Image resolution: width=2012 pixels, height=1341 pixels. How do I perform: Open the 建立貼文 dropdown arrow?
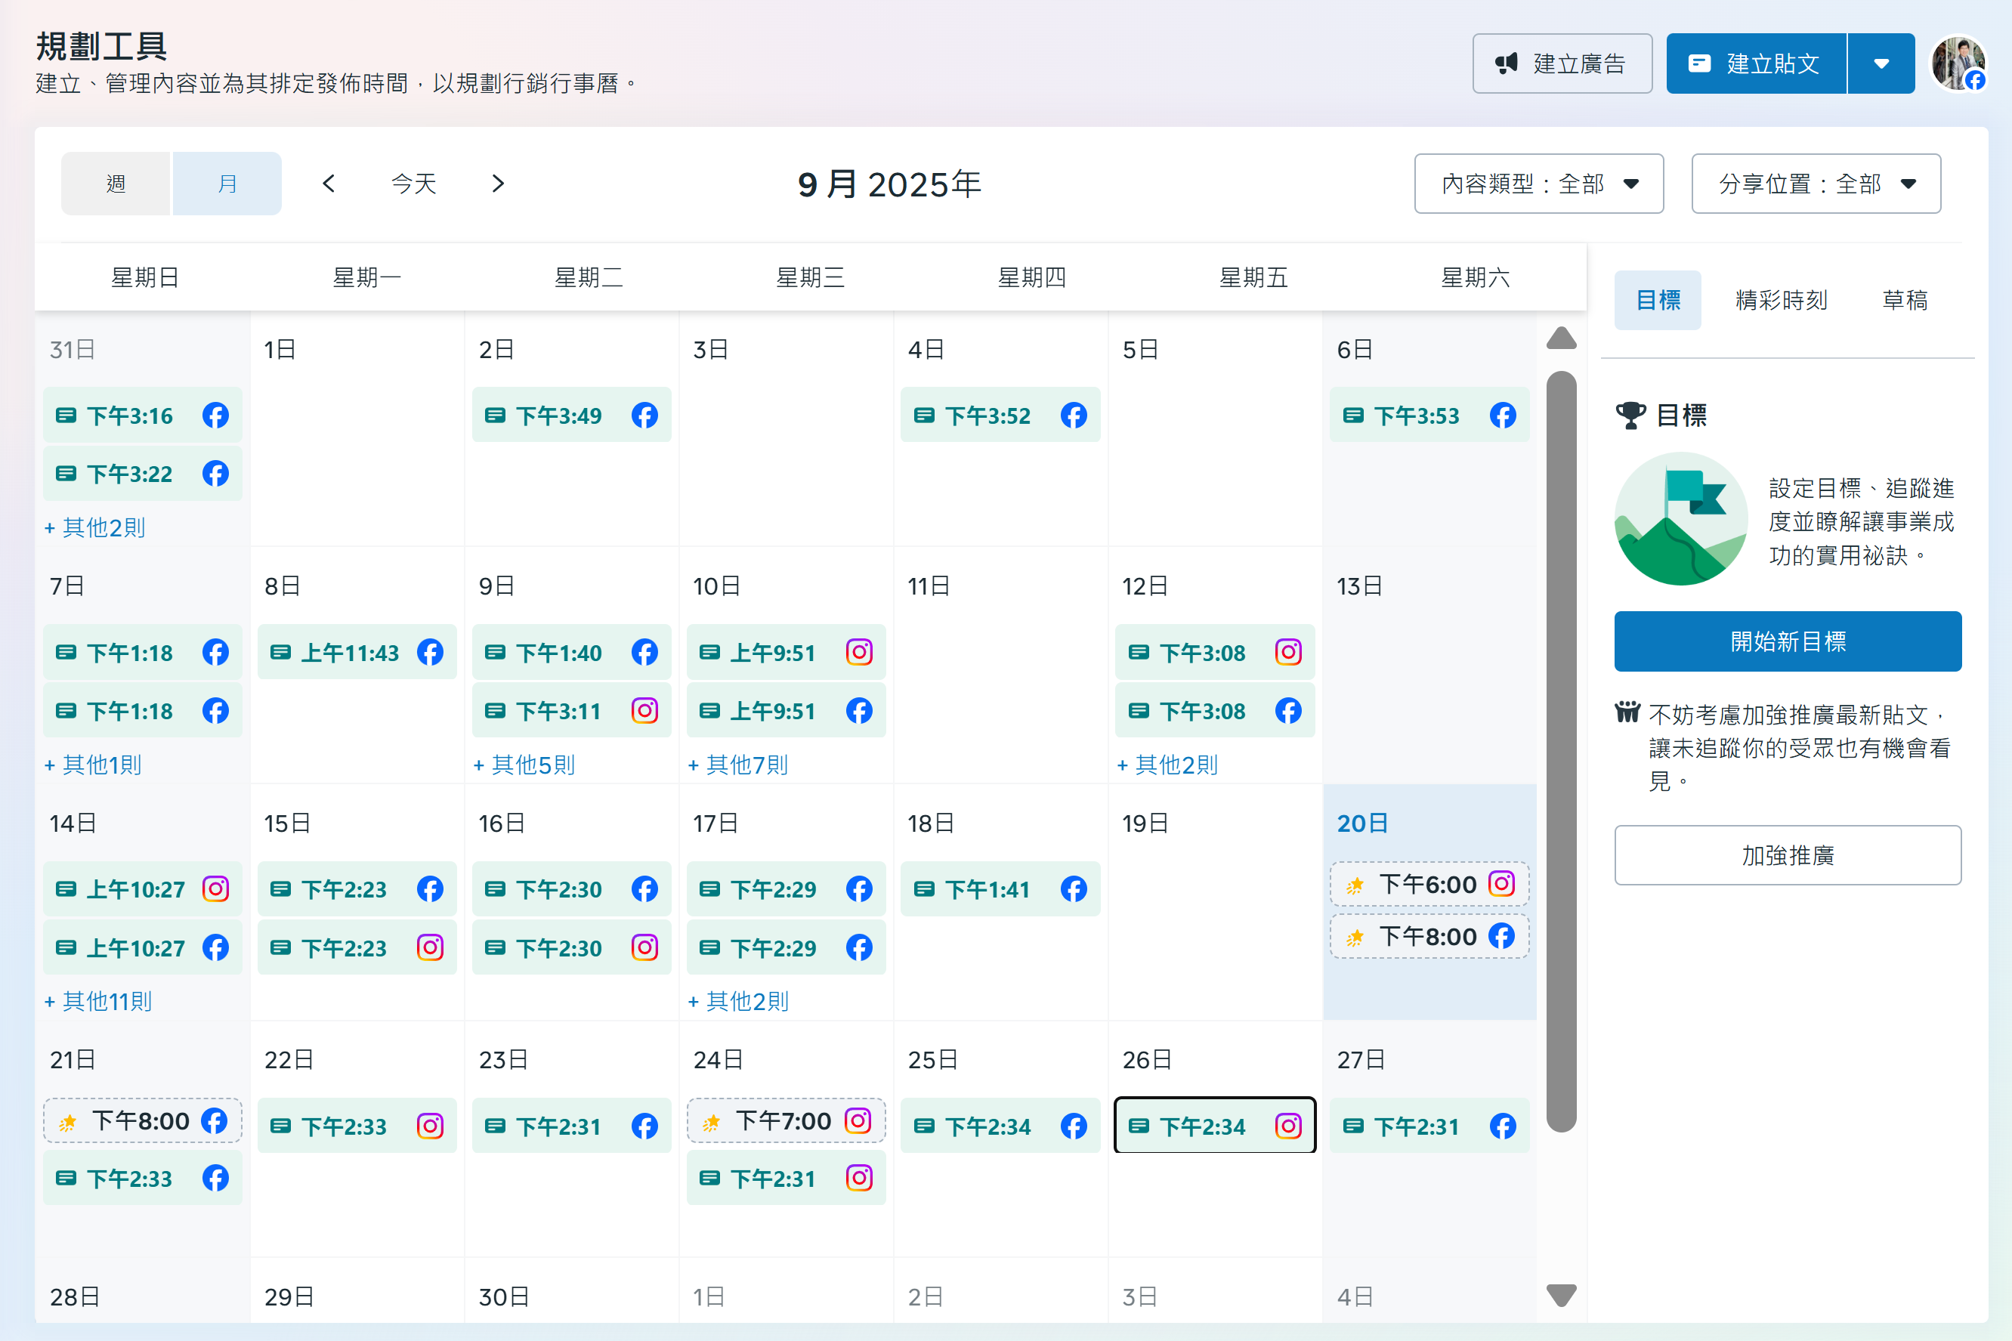(1881, 63)
